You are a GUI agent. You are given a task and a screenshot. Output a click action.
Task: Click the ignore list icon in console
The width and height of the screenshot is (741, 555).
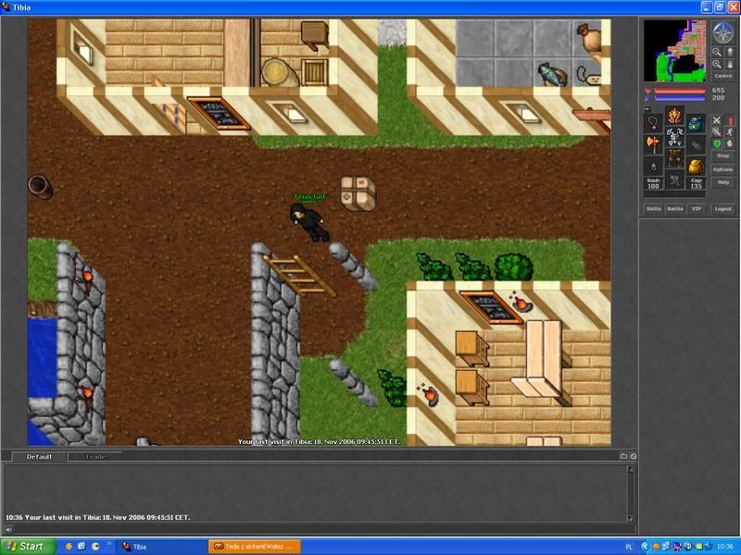coord(634,456)
